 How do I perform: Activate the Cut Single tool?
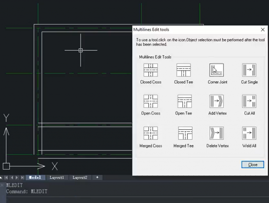tap(249, 70)
